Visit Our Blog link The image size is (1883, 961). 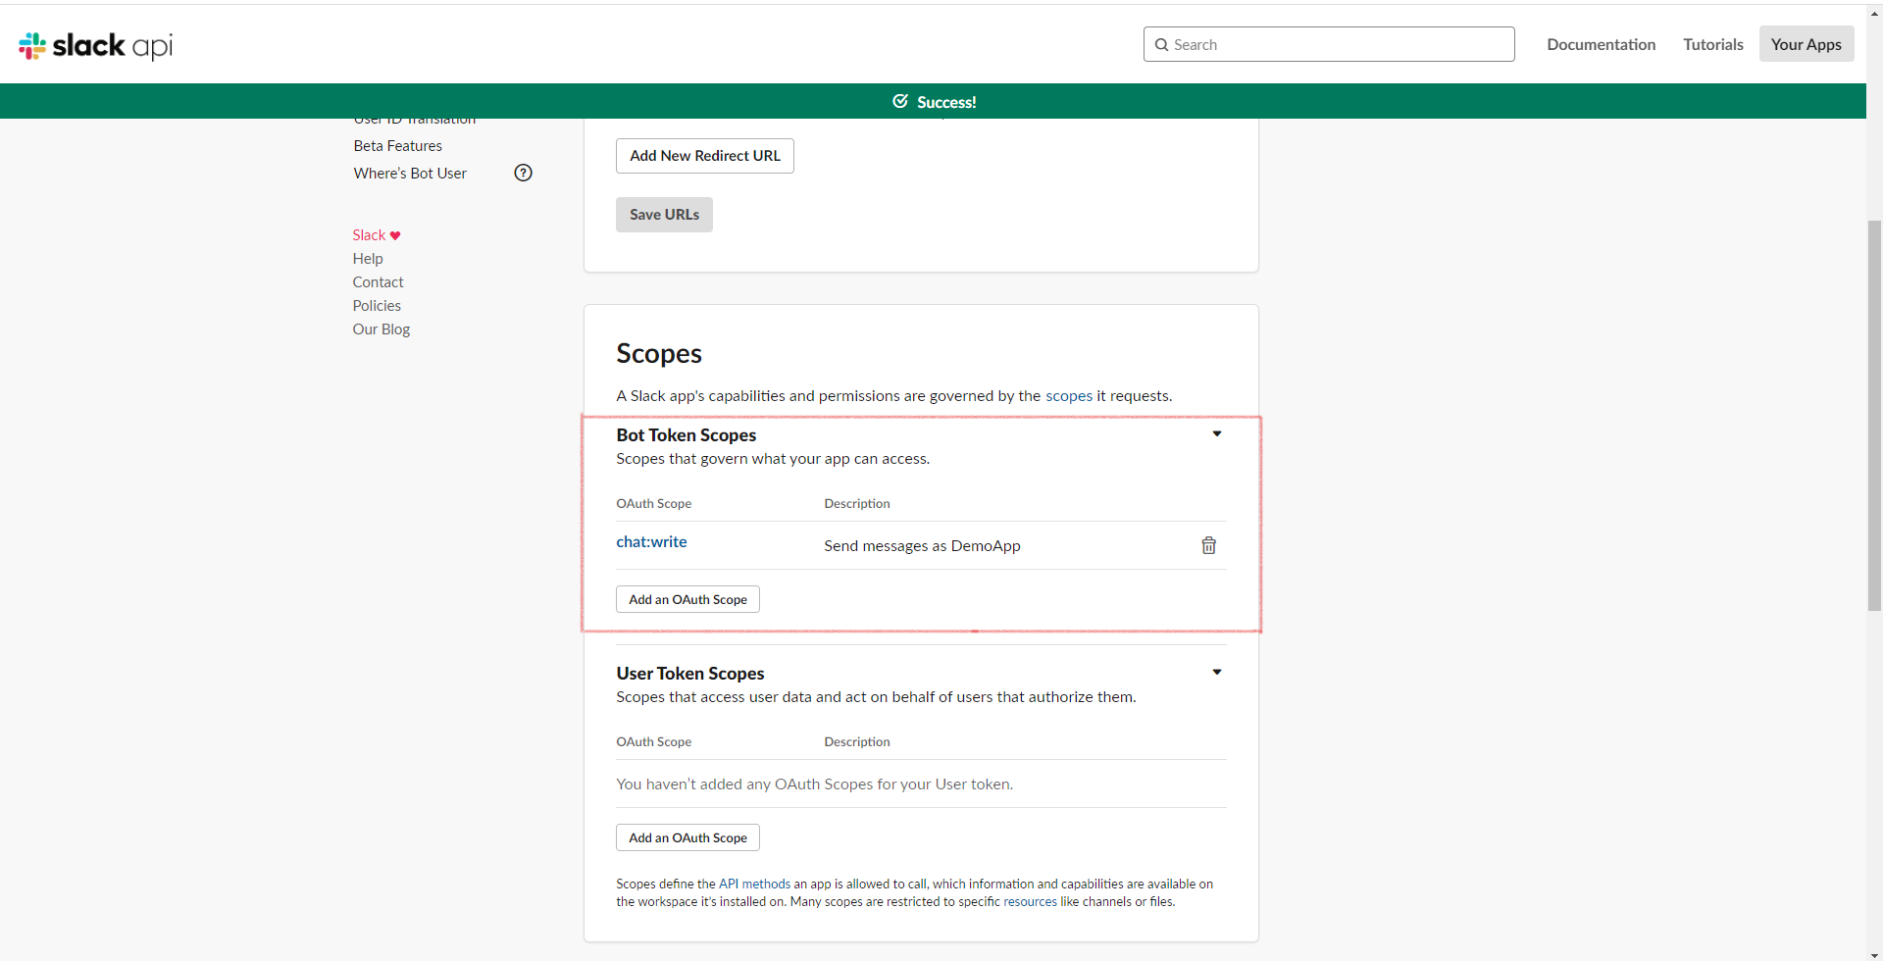tap(382, 329)
